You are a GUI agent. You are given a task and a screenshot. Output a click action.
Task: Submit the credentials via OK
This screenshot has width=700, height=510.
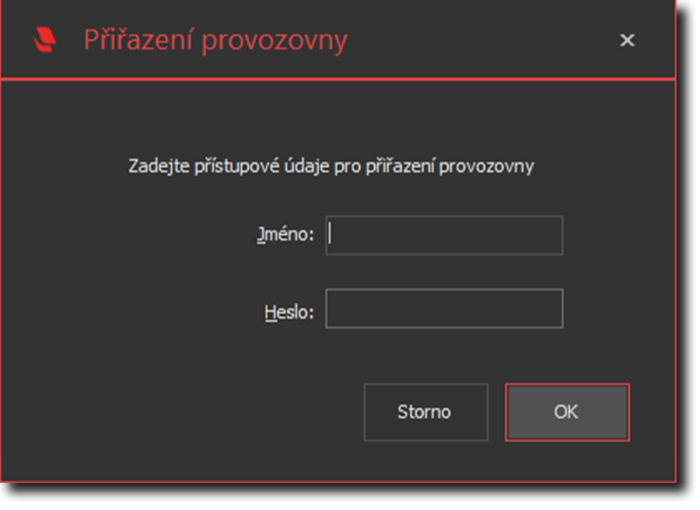coord(567,412)
